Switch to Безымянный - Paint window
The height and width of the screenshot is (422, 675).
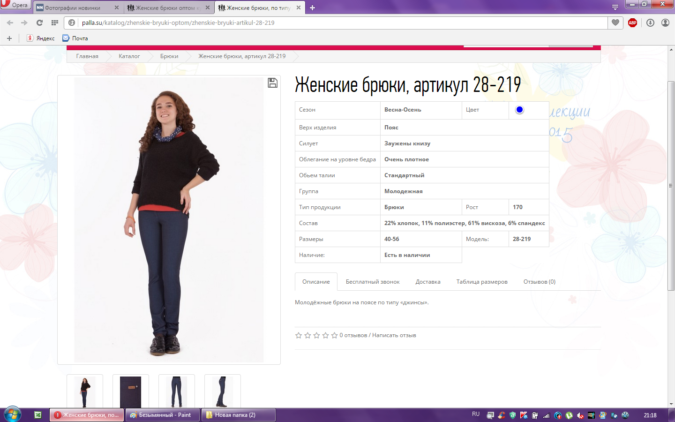coord(163,415)
